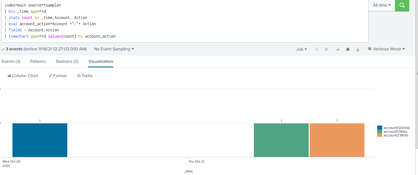Open Column Chart type selector
Screen dimensions: 418x175
click(x=23, y=76)
